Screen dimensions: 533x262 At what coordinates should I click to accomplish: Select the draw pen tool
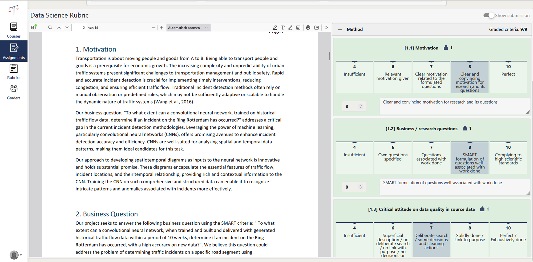(290, 27)
